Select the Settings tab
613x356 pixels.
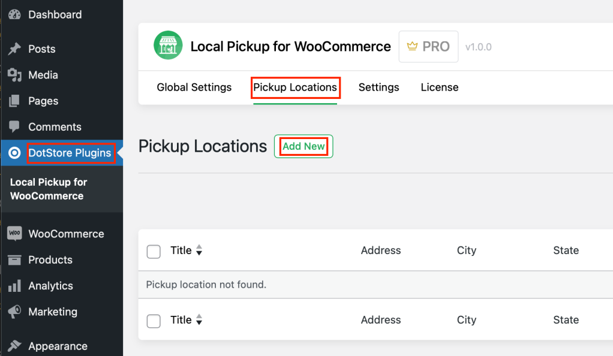(379, 87)
